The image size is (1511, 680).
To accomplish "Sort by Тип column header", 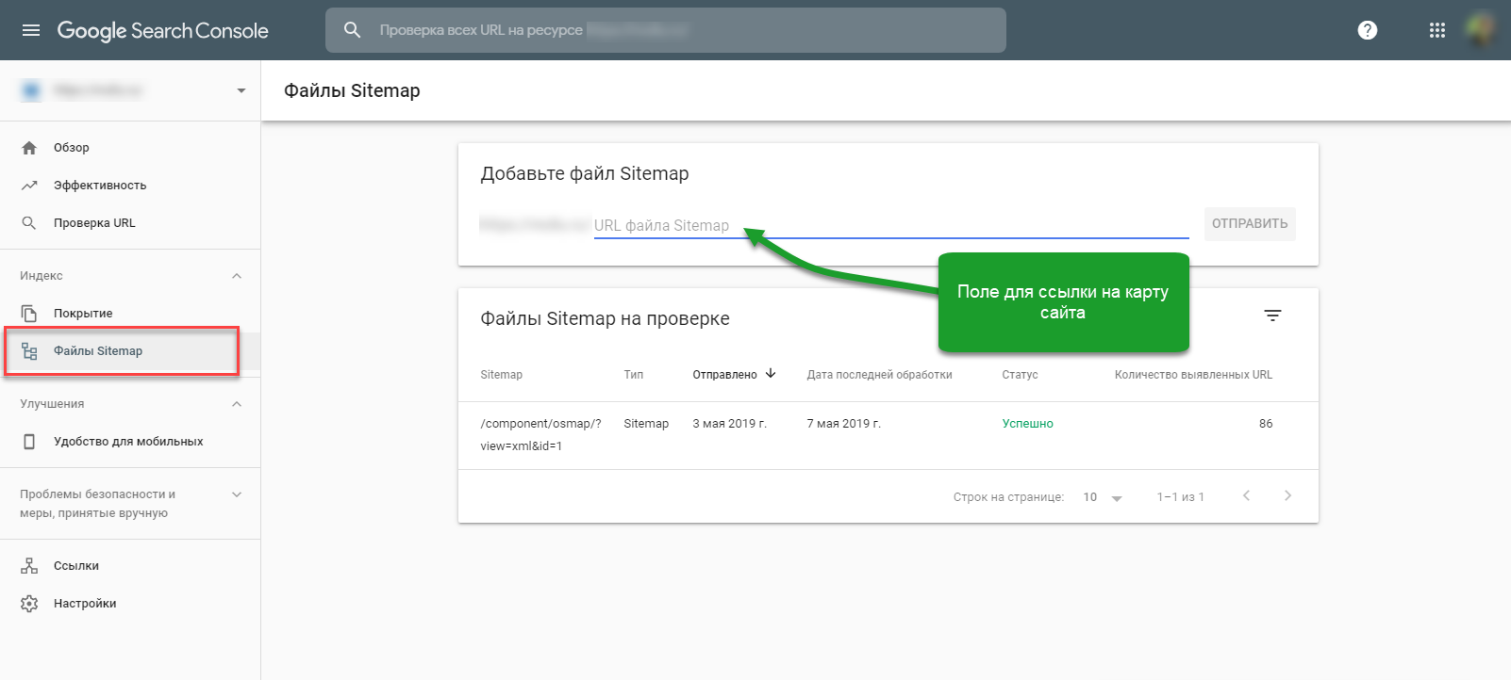I will pos(634,375).
